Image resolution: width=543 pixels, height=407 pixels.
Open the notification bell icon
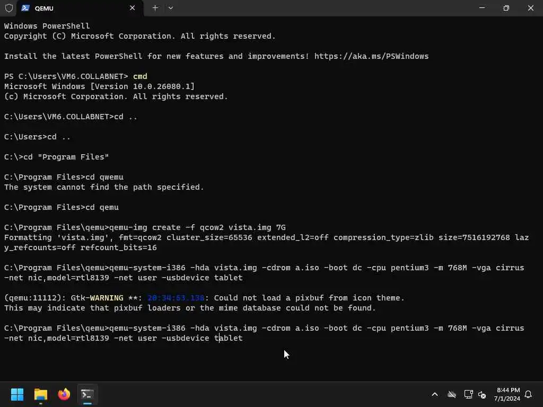(528, 394)
